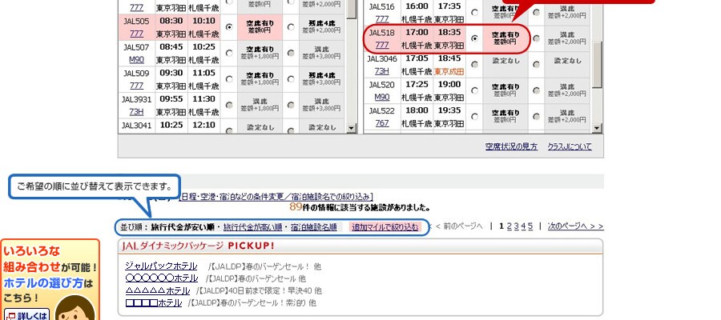Select the JAL520 17:25 available seat option

(x=475, y=90)
